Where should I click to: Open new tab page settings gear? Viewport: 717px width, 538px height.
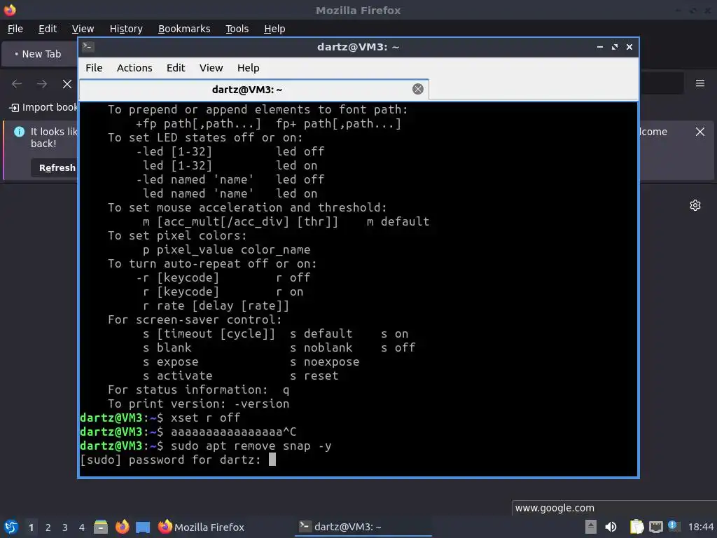695,205
